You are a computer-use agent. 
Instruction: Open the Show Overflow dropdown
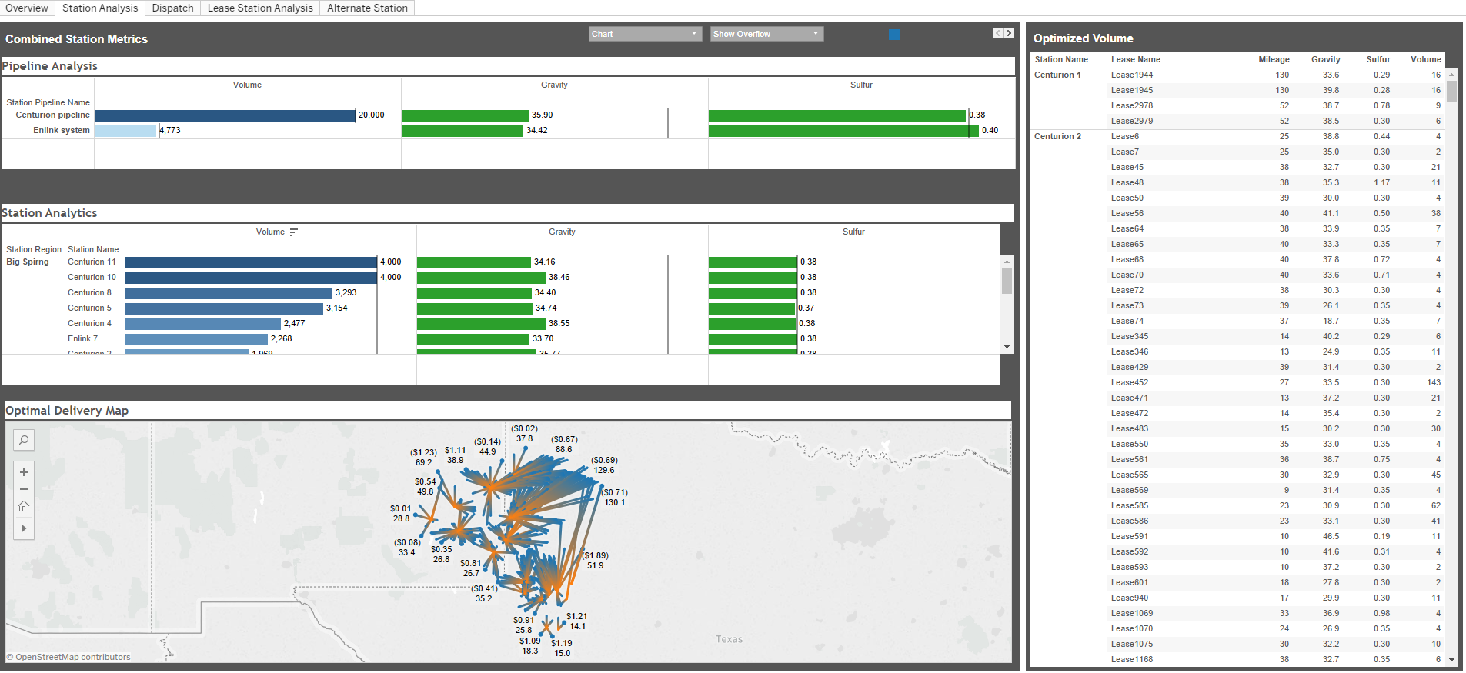[766, 34]
